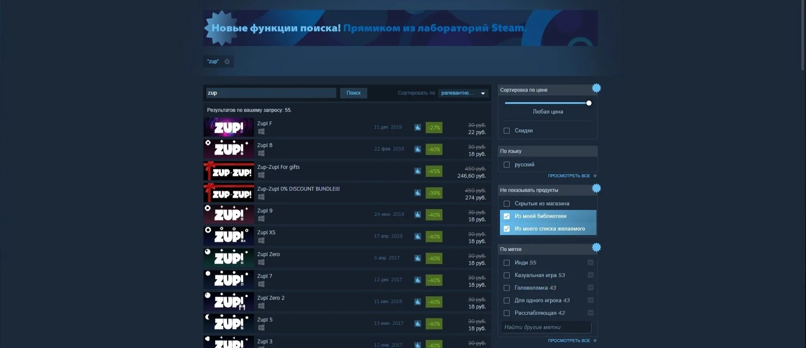Check the Для одного игрока tag
This screenshot has width=806, height=348.
[507, 301]
